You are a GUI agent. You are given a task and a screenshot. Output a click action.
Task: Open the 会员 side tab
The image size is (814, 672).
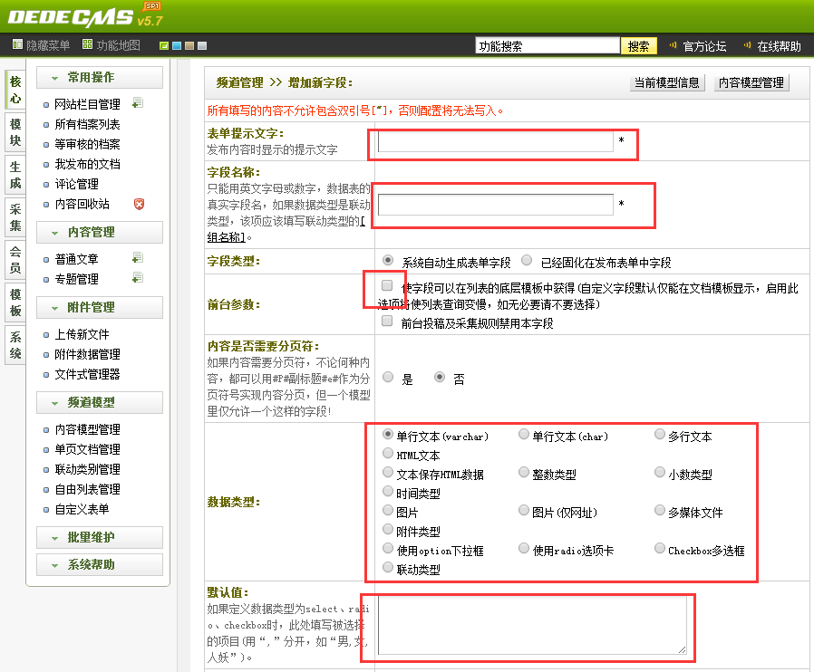(15, 258)
